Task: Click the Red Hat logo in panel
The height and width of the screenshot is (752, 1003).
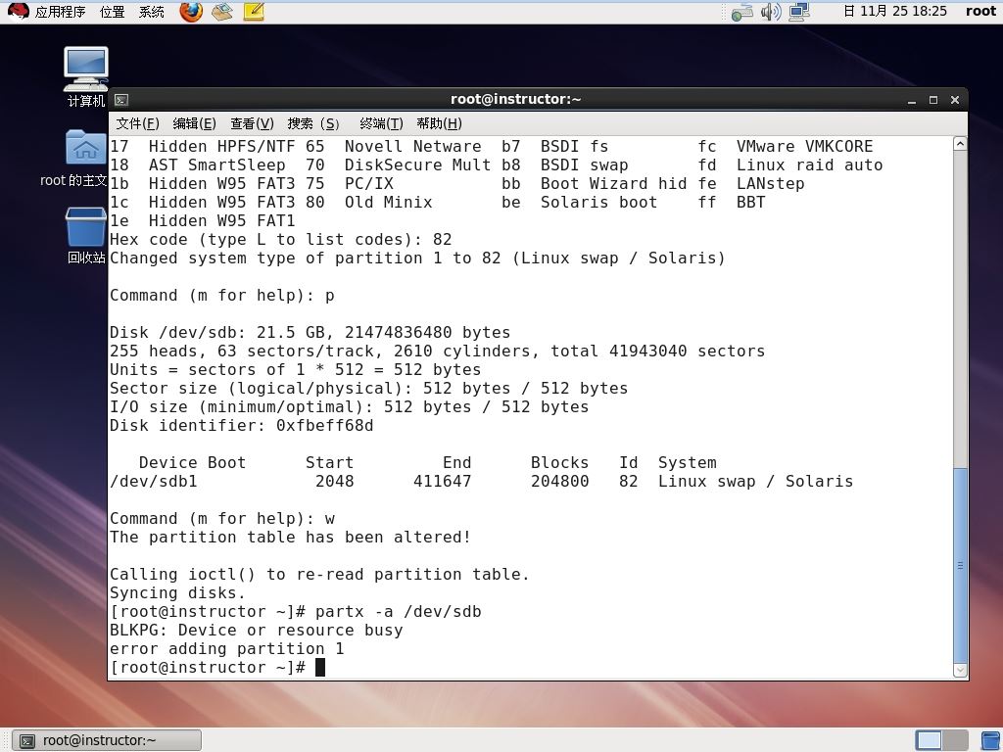Action: point(18,11)
